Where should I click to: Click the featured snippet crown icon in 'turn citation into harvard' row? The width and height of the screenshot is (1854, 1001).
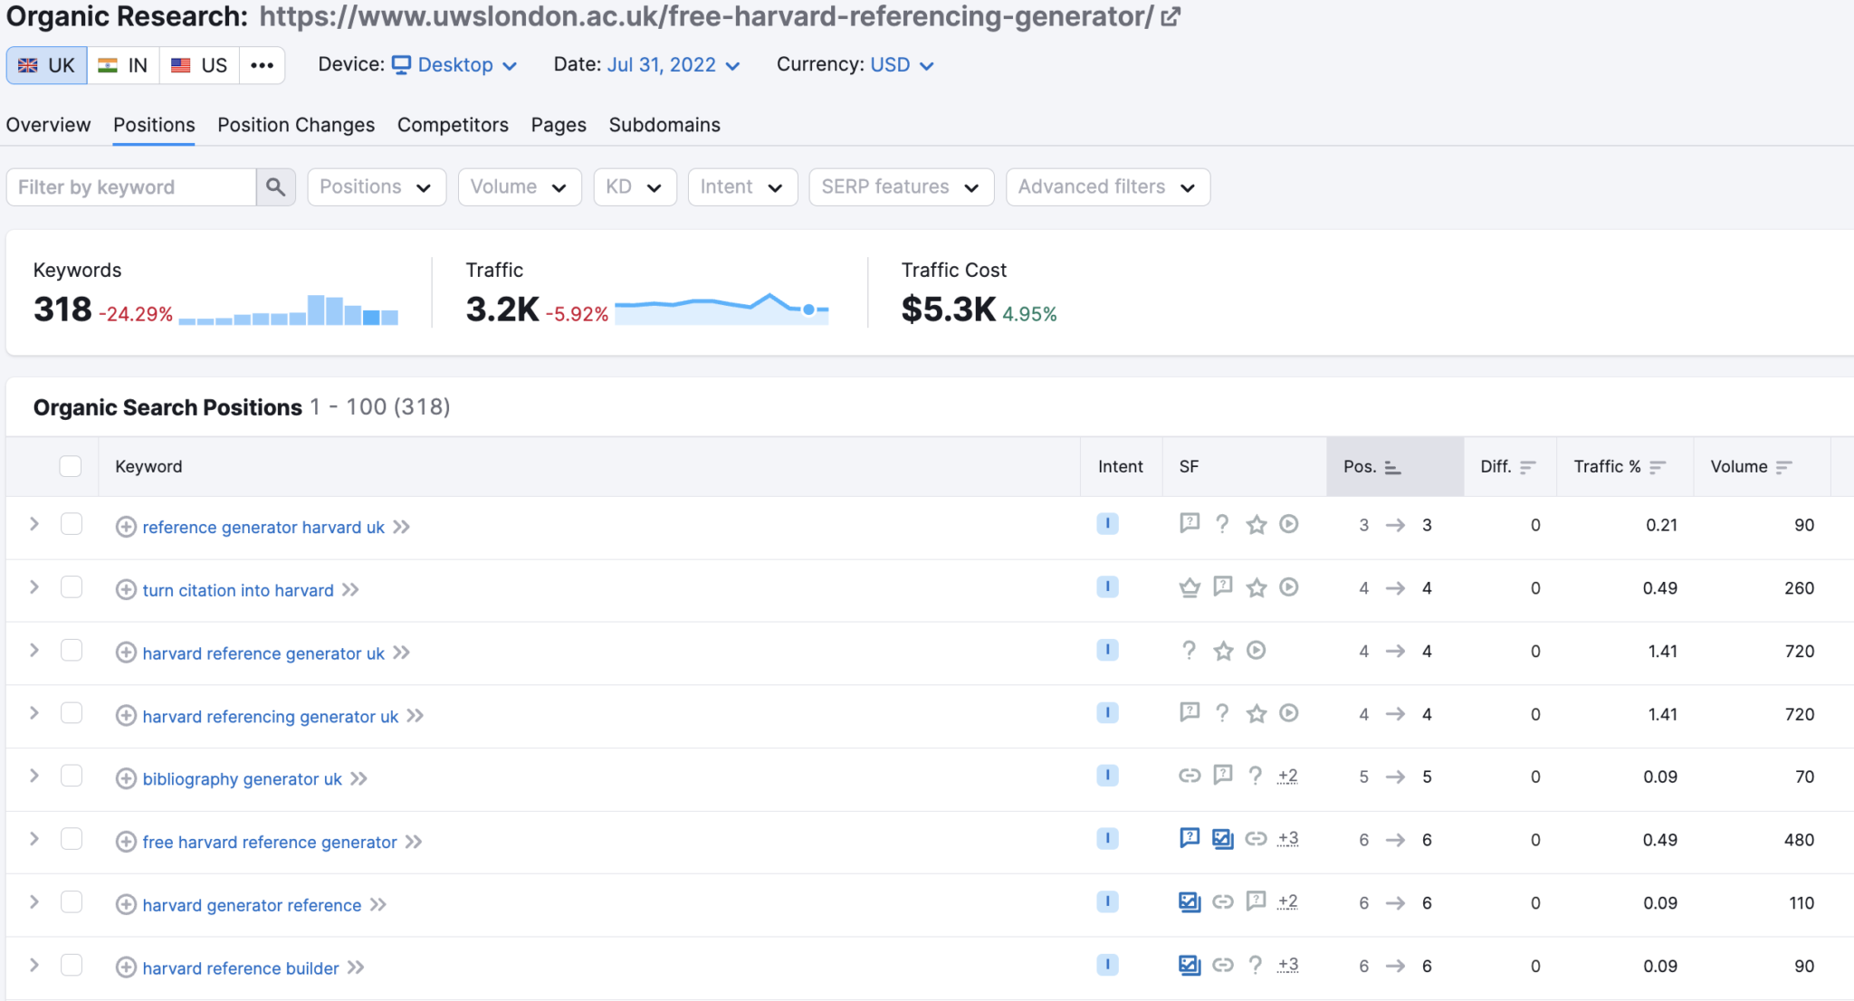(x=1190, y=587)
